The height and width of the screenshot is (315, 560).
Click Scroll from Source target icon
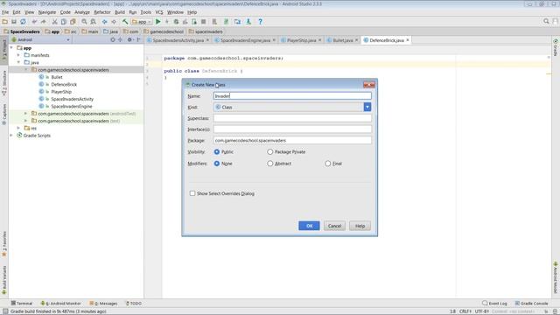pyautogui.click(x=113, y=39)
